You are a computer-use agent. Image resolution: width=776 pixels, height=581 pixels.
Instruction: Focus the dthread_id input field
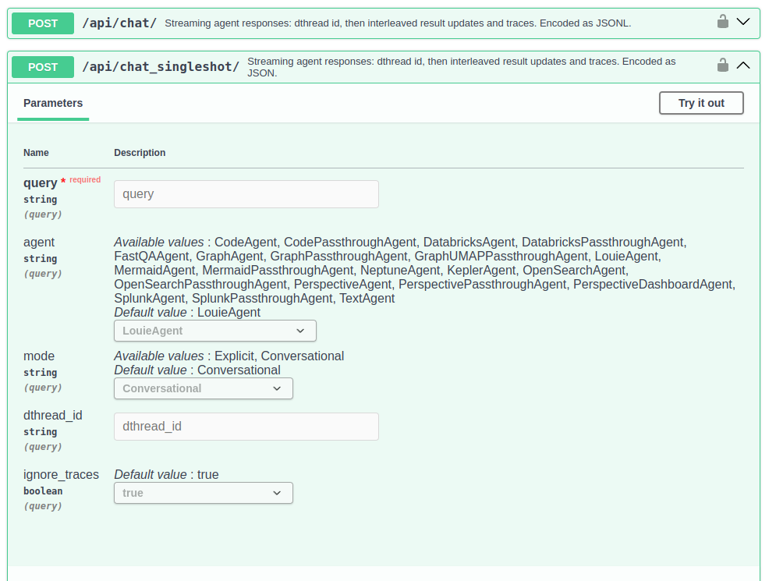pos(246,427)
